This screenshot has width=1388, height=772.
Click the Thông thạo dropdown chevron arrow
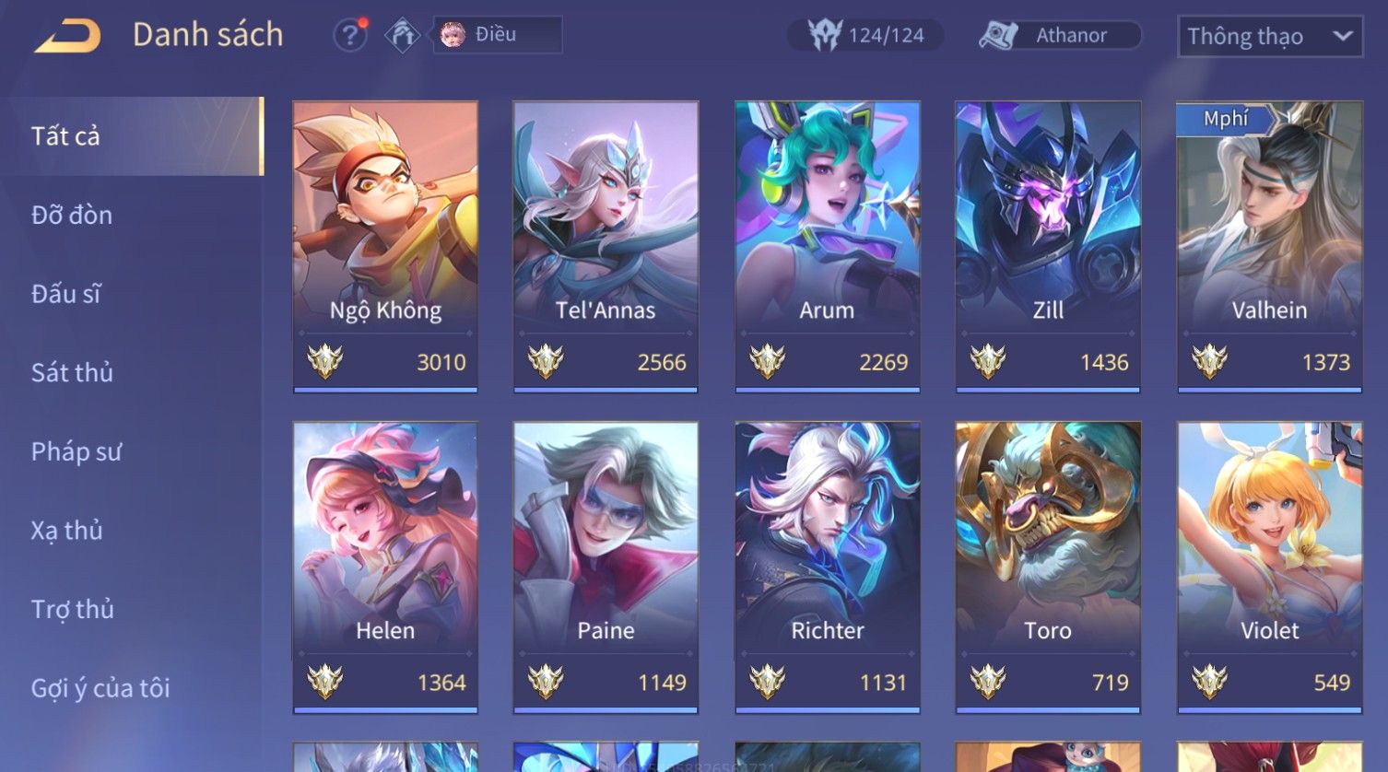pos(1343,36)
